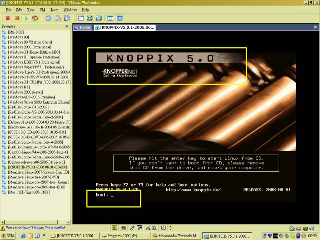This screenshot has width=320, height=240.
Task: Click the Favorites horizontal scrollbar right arrow
Action: point(68,222)
